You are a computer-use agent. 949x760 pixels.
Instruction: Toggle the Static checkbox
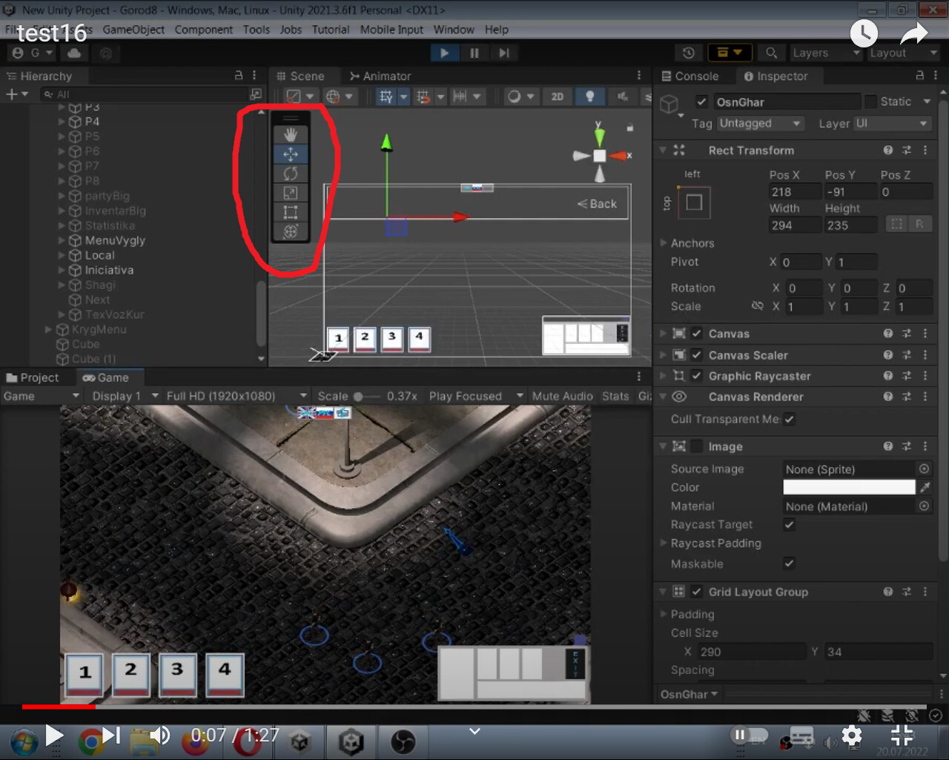point(870,102)
